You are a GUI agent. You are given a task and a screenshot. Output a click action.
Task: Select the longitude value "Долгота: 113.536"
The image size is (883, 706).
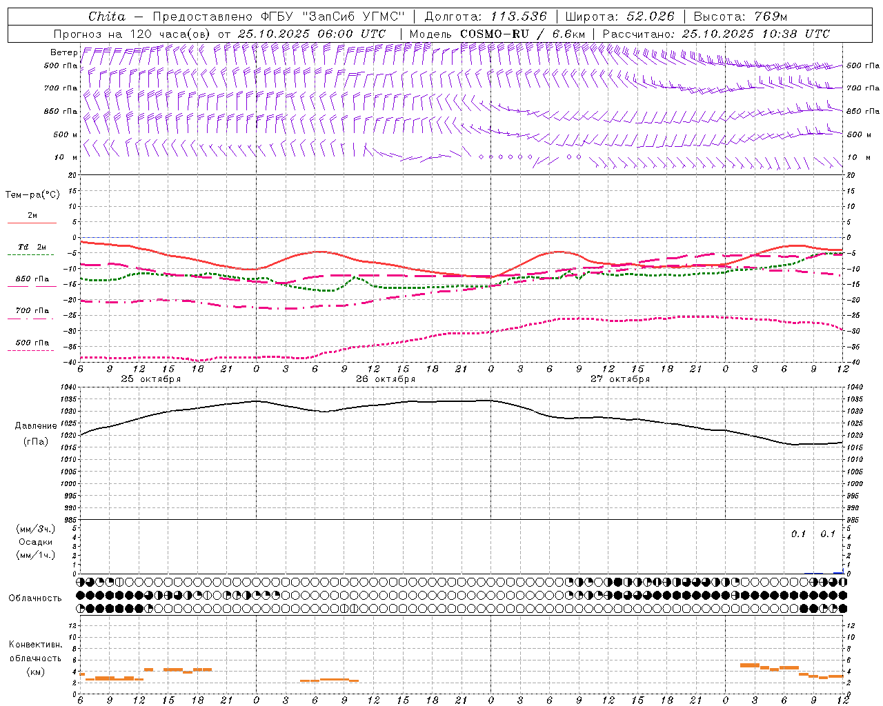486,17
